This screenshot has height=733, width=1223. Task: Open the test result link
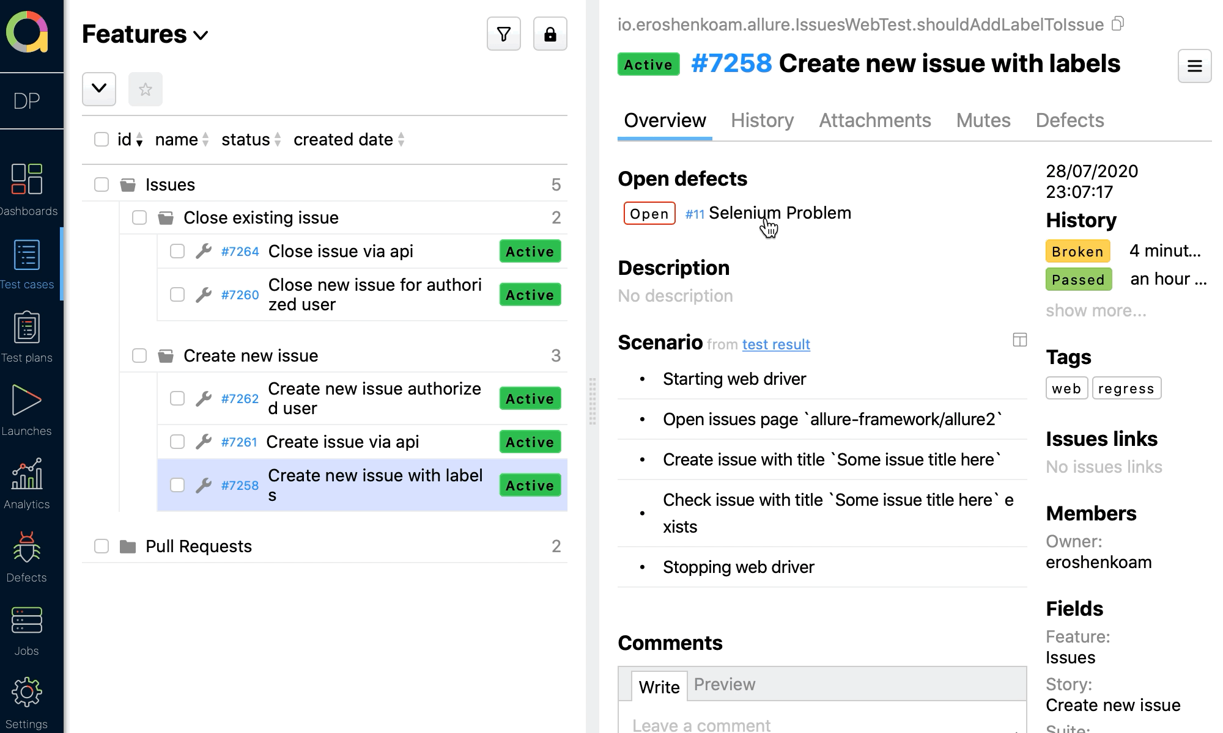pos(776,345)
